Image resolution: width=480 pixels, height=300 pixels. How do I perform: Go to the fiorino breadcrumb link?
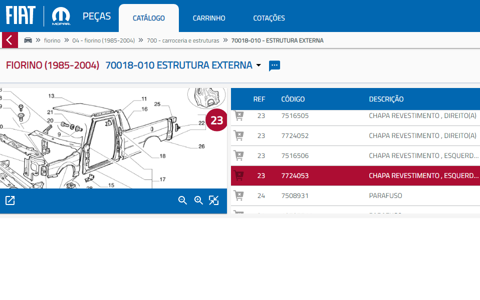[52, 40]
